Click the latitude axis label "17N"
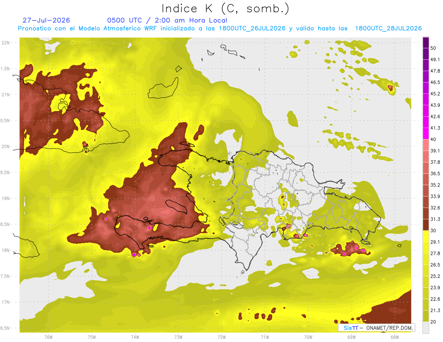The image size is (443, 342). click(6, 302)
